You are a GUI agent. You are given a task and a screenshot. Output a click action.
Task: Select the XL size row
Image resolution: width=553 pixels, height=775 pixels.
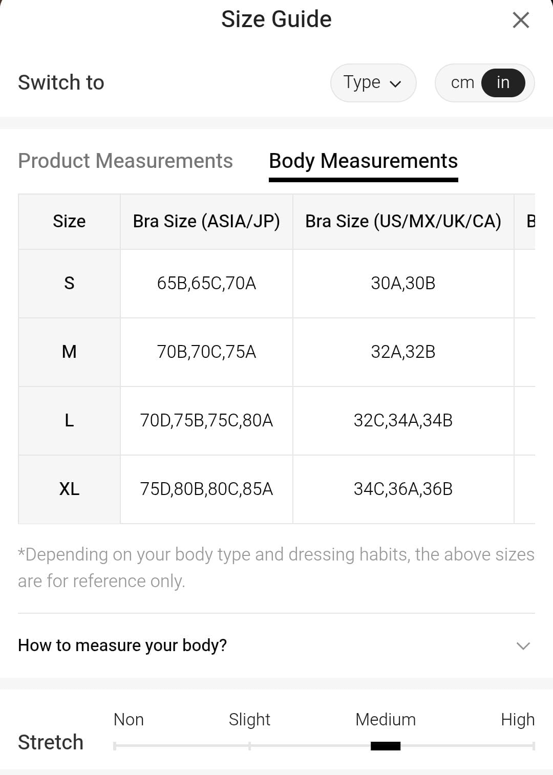click(x=69, y=489)
